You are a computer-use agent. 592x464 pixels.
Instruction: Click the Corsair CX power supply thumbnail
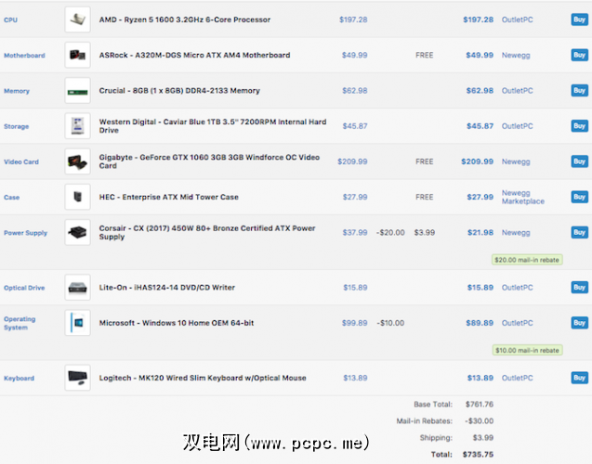coord(78,232)
